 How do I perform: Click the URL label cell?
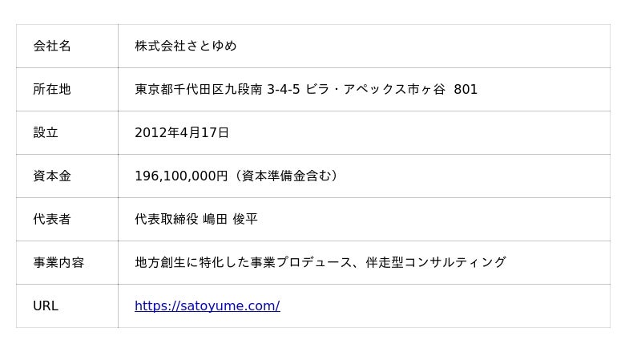pos(46,305)
